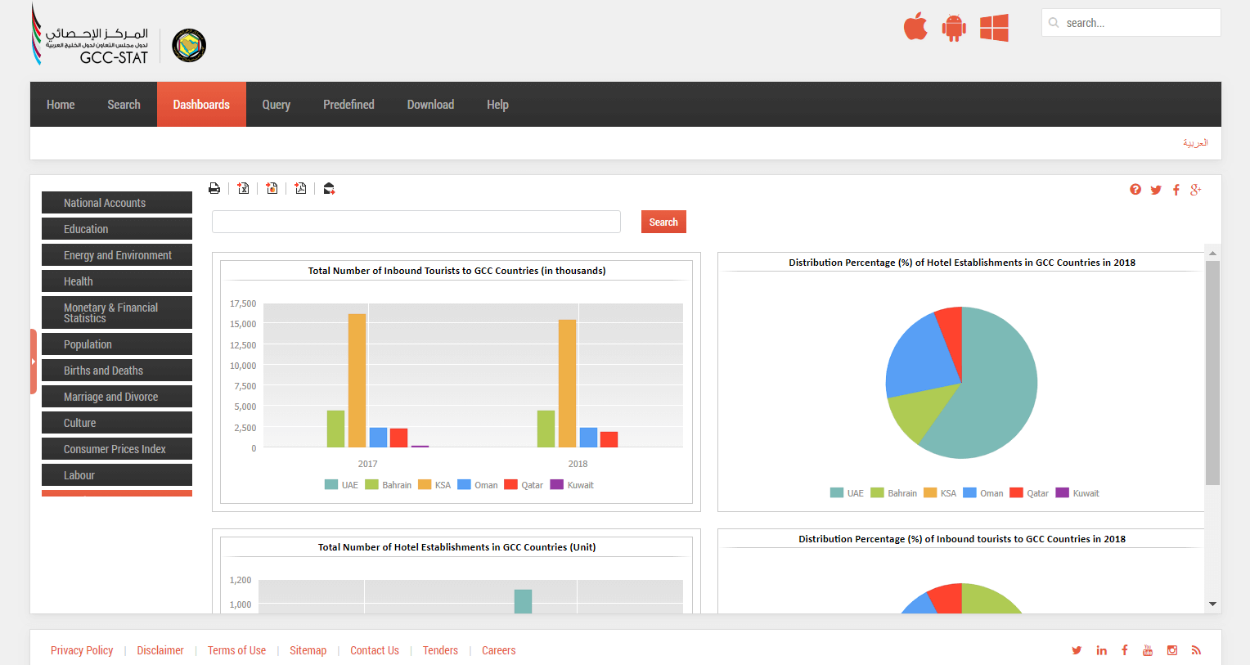This screenshot has height=665, width=1250.
Task: Open RSS feed icon in footer
Action: 1196,650
